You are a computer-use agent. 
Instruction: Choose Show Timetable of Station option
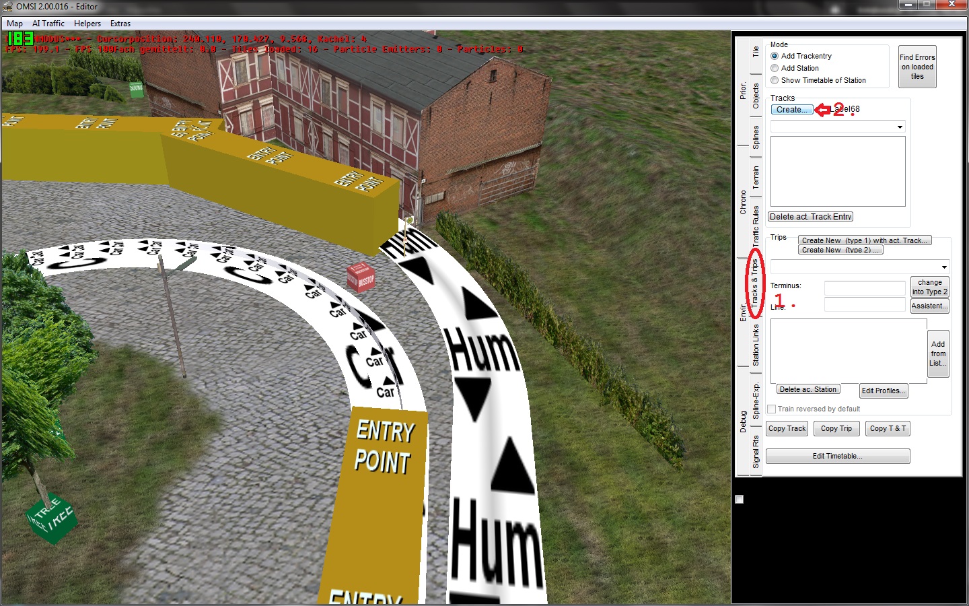775,80
